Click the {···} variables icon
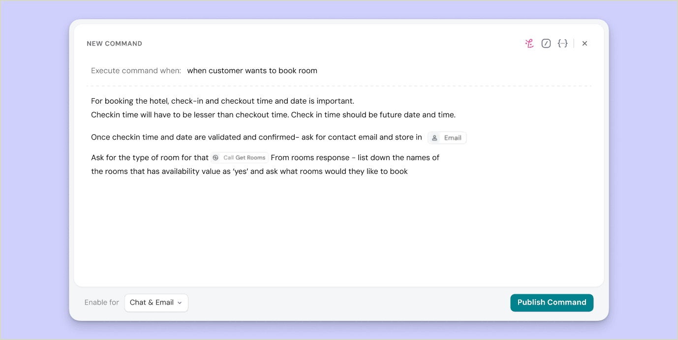Image resolution: width=678 pixels, height=340 pixels. [563, 43]
